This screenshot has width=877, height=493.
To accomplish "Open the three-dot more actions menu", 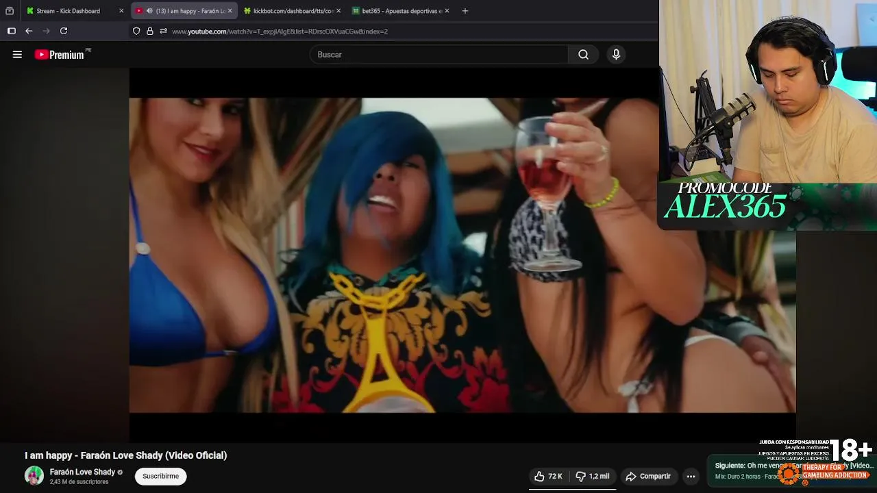I will tap(691, 477).
